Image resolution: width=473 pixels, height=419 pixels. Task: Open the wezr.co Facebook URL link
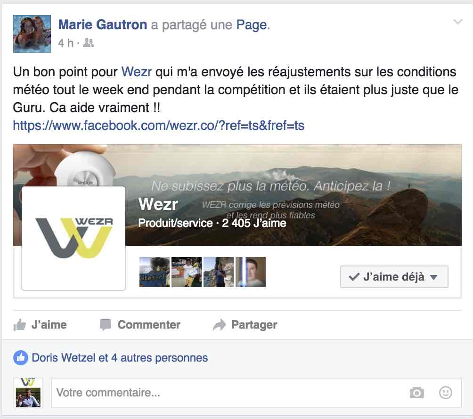pyautogui.click(x=159, y=125)
